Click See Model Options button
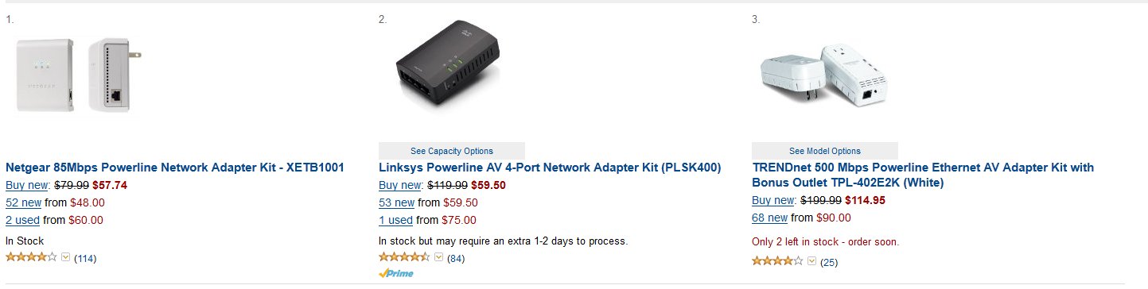This screenshot has height=289, width=1148. 825,151
